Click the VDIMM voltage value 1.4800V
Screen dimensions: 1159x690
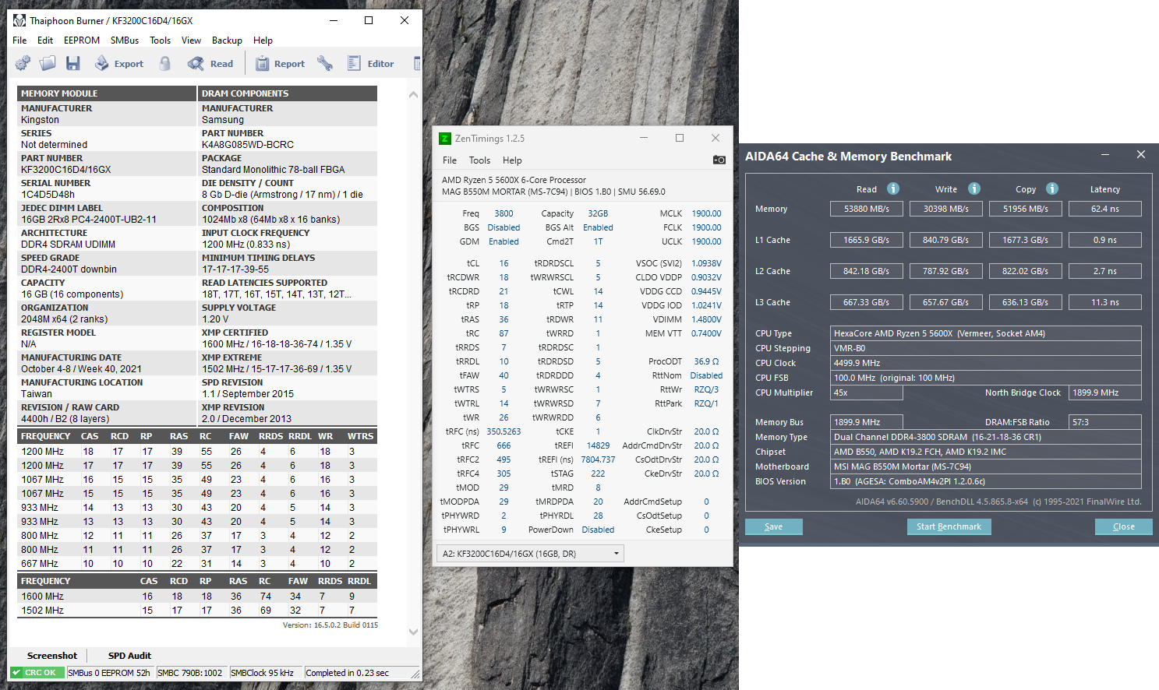706,319
